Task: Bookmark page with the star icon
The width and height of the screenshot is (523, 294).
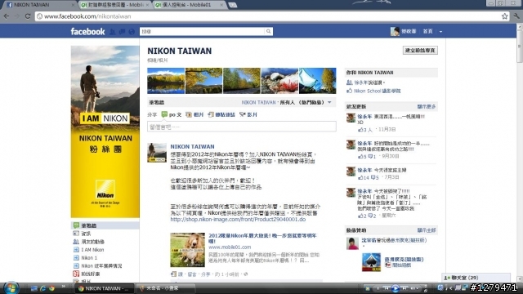Action: (505, 16)
